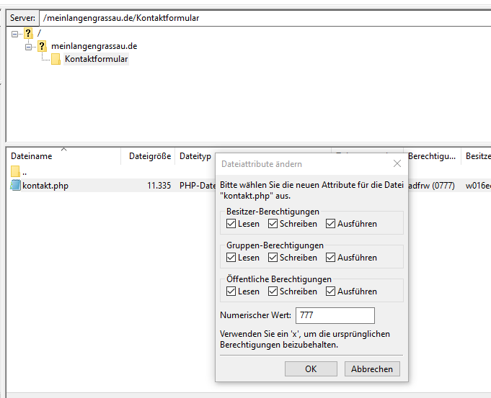Click the Numerischer Wert input field
491x398 pixels.
pos(335,315)
